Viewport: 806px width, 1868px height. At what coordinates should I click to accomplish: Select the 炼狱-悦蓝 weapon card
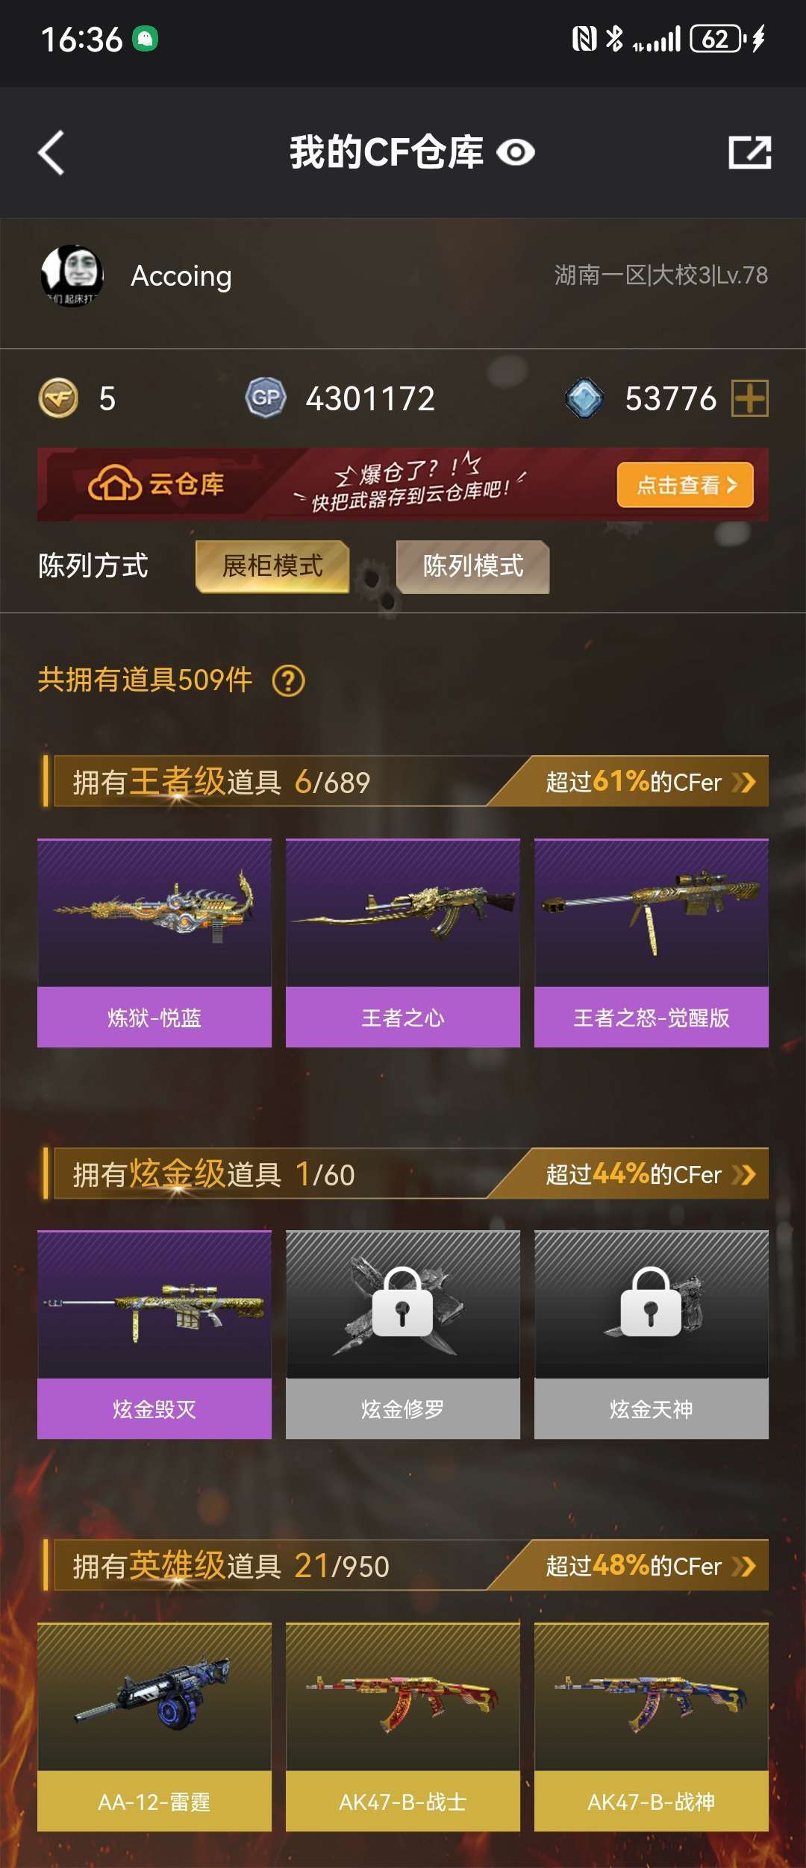click(154, 943)
